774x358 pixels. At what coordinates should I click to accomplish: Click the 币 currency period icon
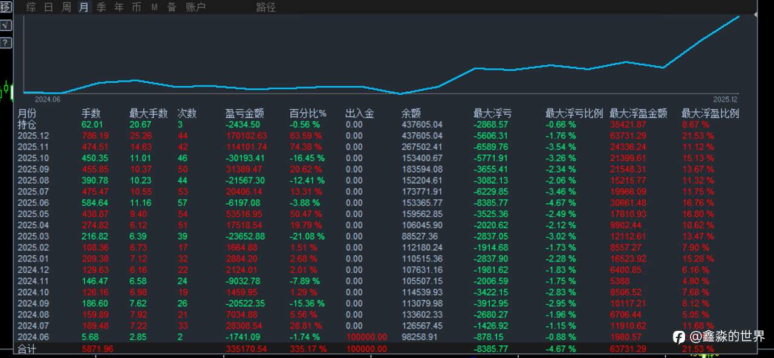pos(135,7)
